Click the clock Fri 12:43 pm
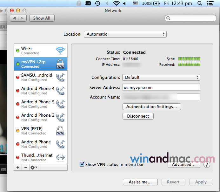220x192 pixels. pyautogui.click(x=178, y=3)
